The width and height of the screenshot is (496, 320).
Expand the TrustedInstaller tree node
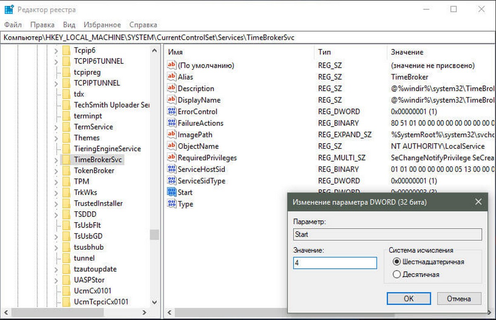click(57, 203)
